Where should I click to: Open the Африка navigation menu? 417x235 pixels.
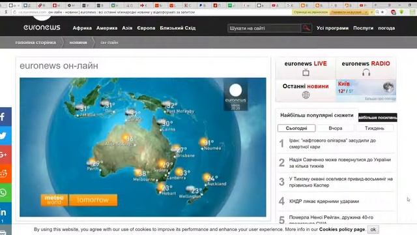click(82, 28)
